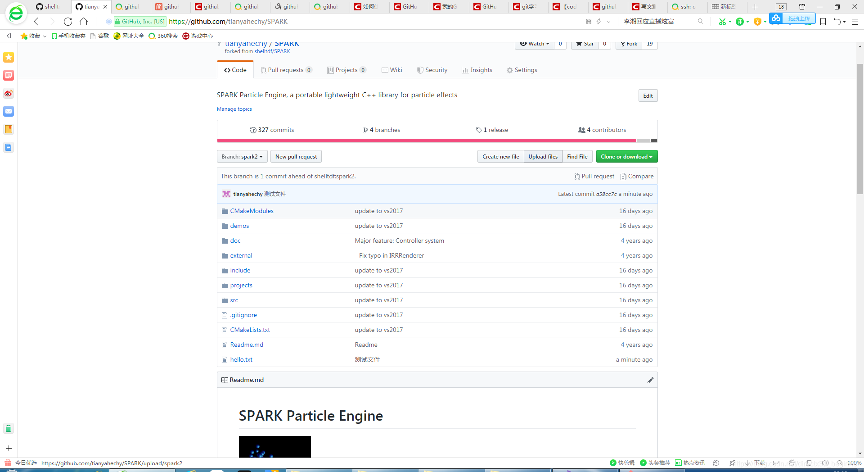Open the Settings tab
The height and width of the screenshot is (472, 864).
coord(522,70)
